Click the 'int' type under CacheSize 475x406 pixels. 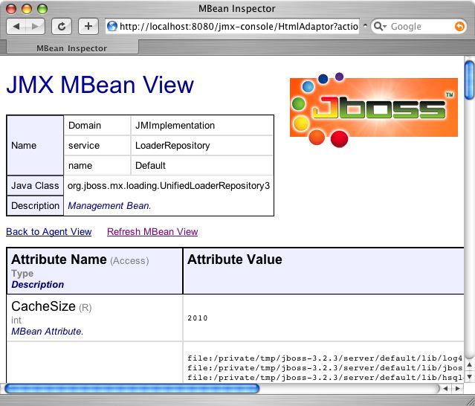point(16,320)
